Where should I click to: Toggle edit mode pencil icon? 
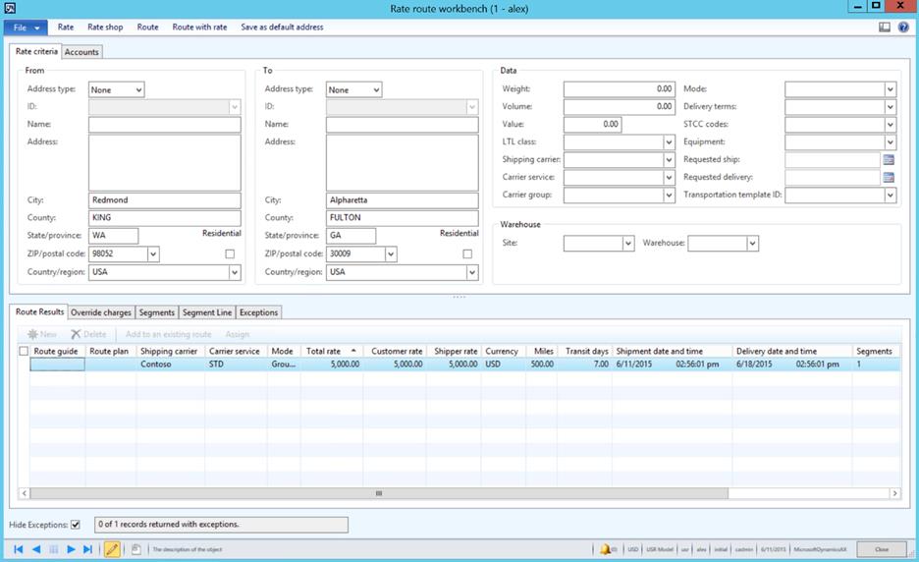(x=112, y=549)
